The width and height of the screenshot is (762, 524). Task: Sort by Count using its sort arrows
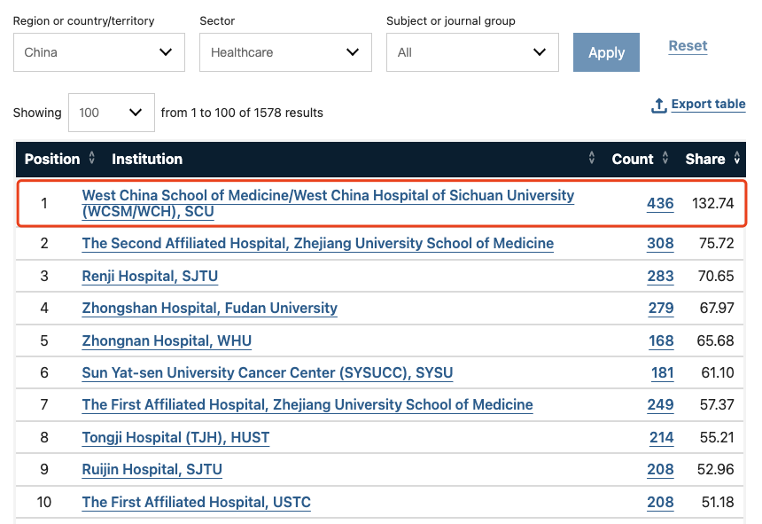point(665,158)
